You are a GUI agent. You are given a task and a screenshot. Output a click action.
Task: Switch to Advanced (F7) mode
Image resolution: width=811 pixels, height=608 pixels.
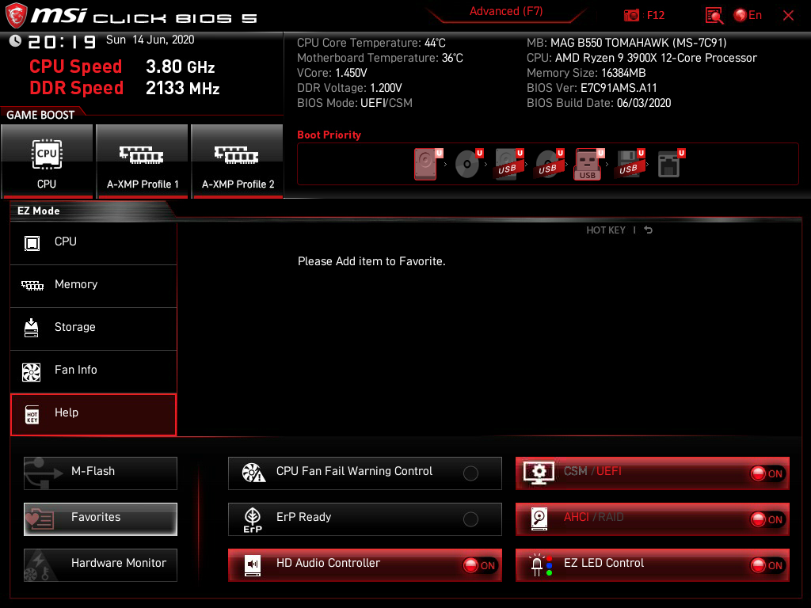click(506, 11)
